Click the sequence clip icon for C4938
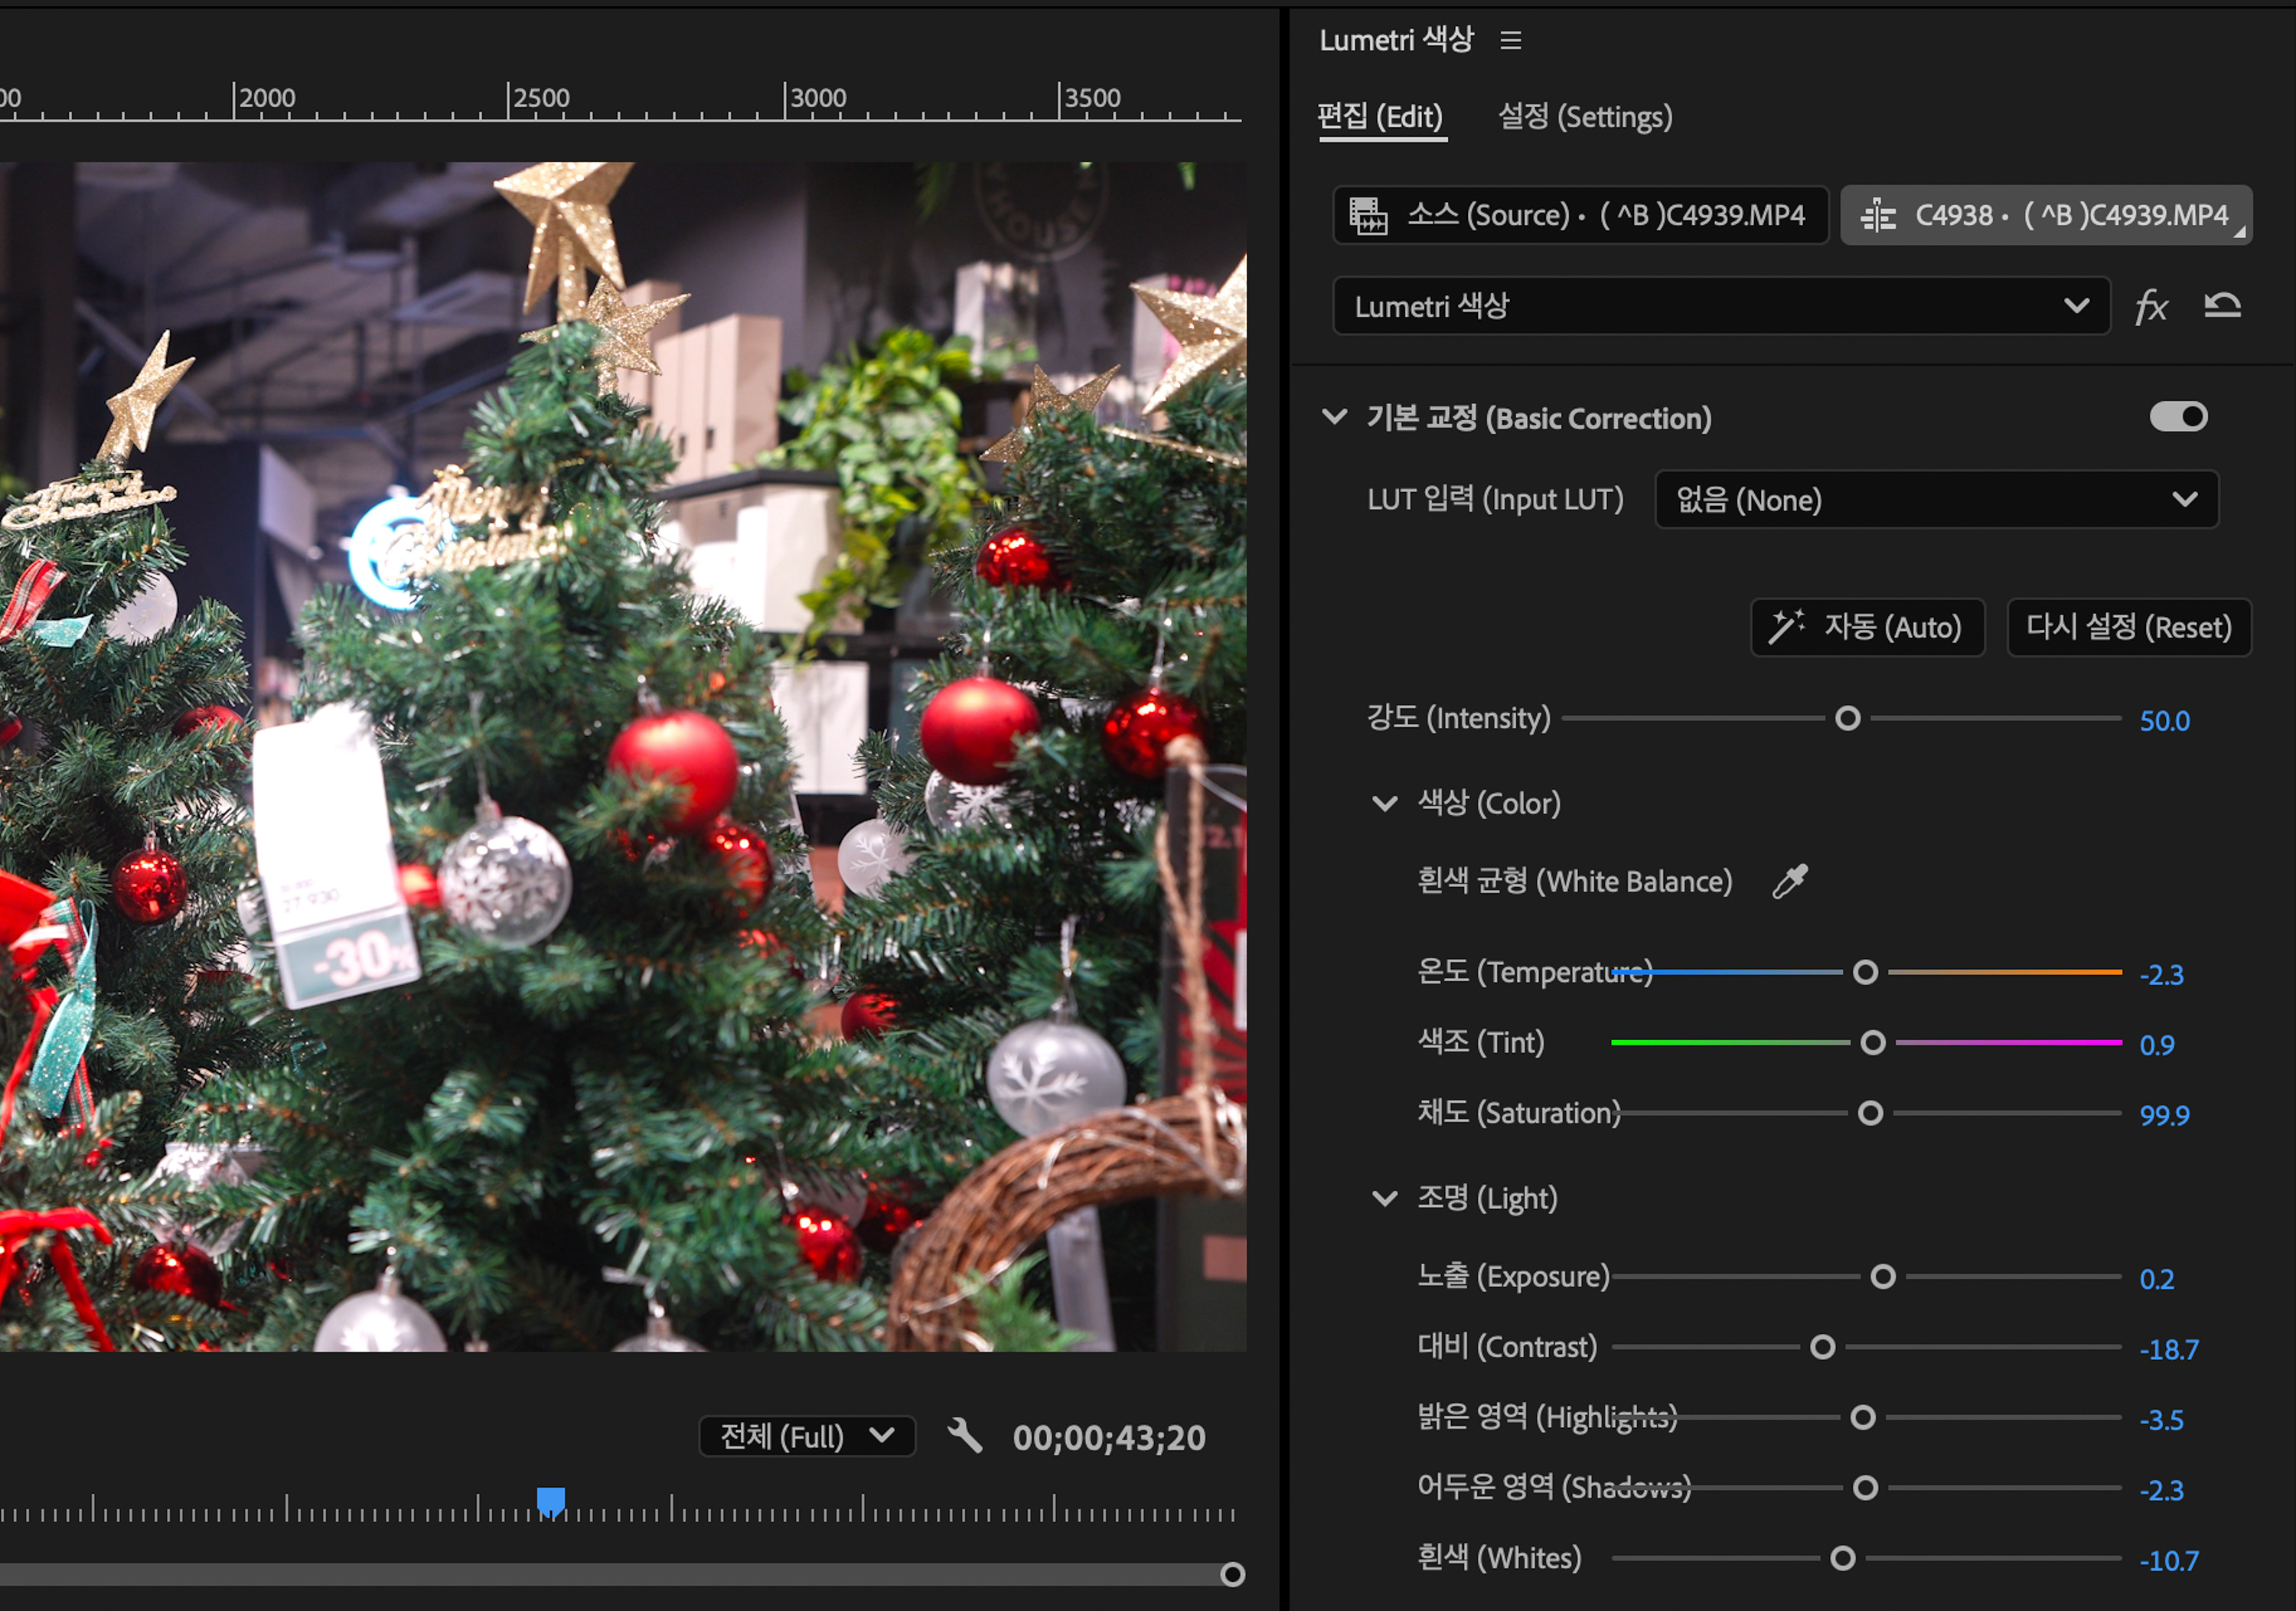 click(1879, 215)
